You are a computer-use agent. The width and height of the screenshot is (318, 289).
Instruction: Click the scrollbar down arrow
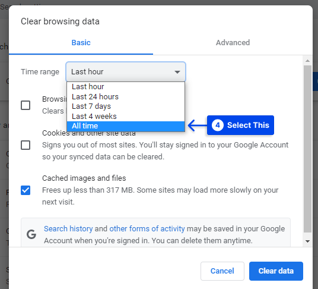click(307, 241)
